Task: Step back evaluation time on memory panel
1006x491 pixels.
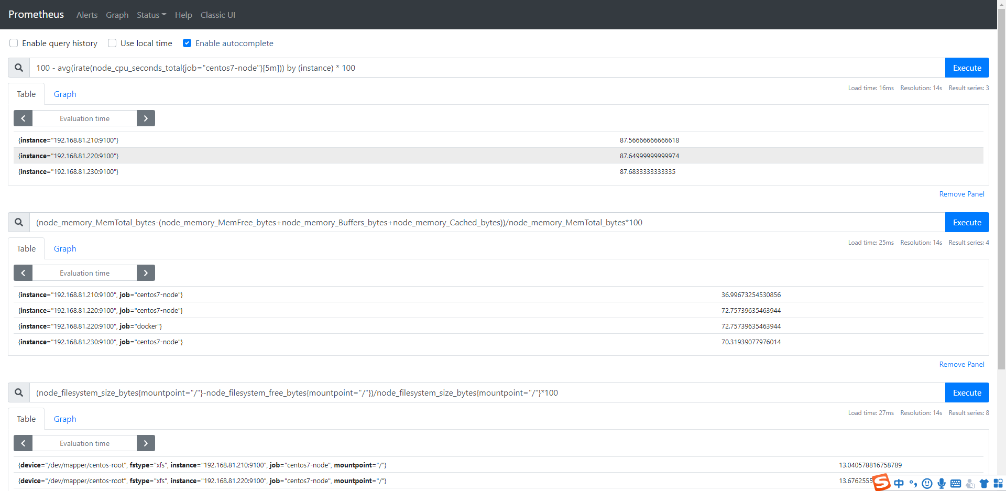Action: 23,272
